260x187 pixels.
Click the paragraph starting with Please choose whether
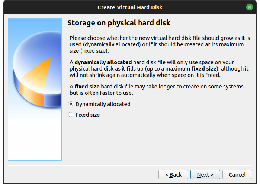tap(159, 44)
